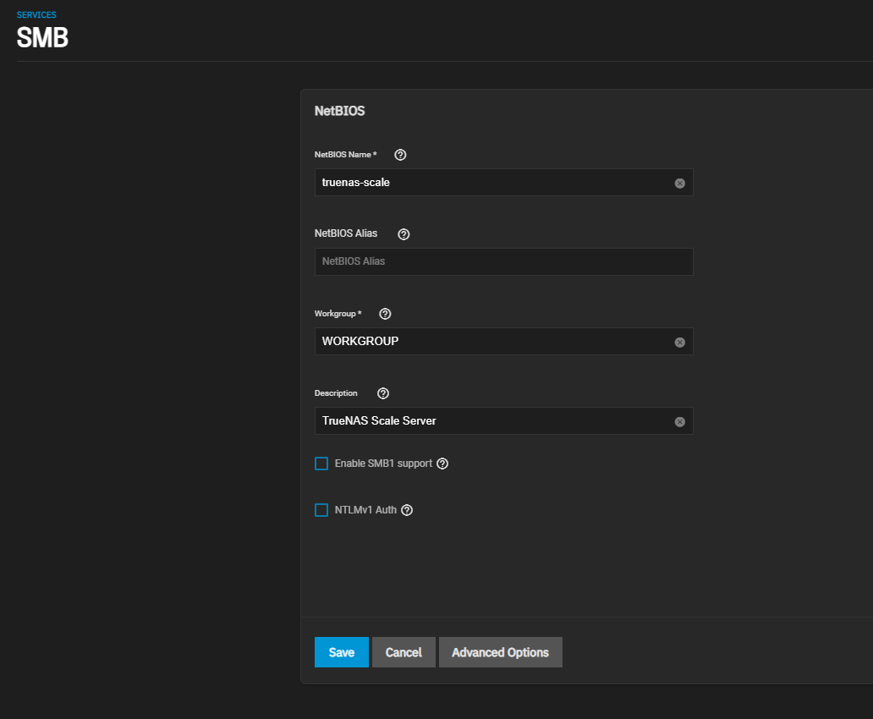Click into the NetBIOS Alias input

pos(504,261)
